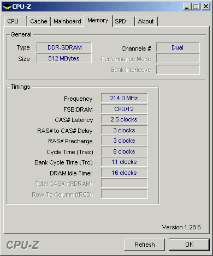This screenshot has height=256, width=213.
Task: Click the RAS# Precharge label
Action: coord(70,141)
